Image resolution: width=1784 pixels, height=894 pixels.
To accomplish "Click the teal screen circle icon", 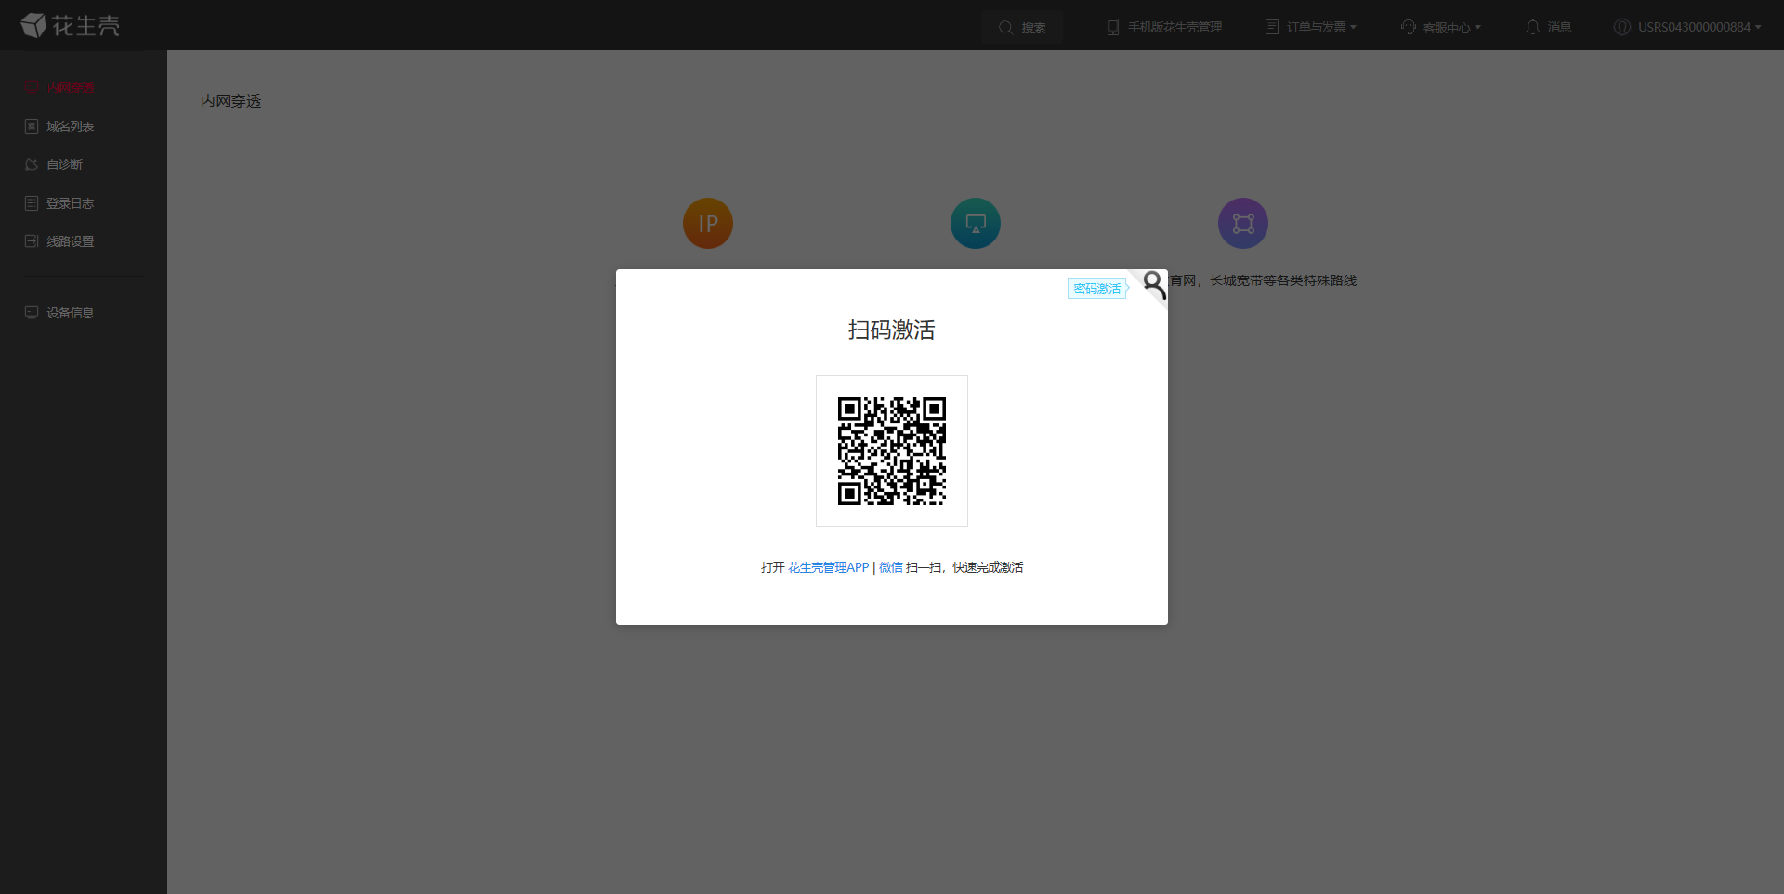I will coord(976,224).
